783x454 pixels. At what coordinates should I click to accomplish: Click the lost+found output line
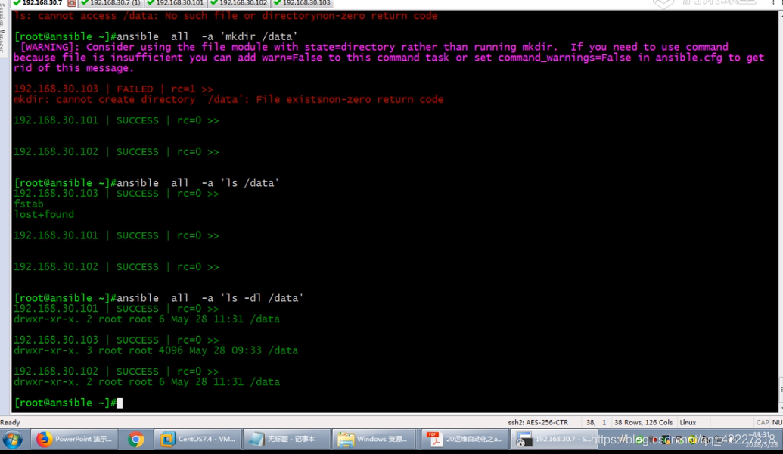(x=44, y=214)
